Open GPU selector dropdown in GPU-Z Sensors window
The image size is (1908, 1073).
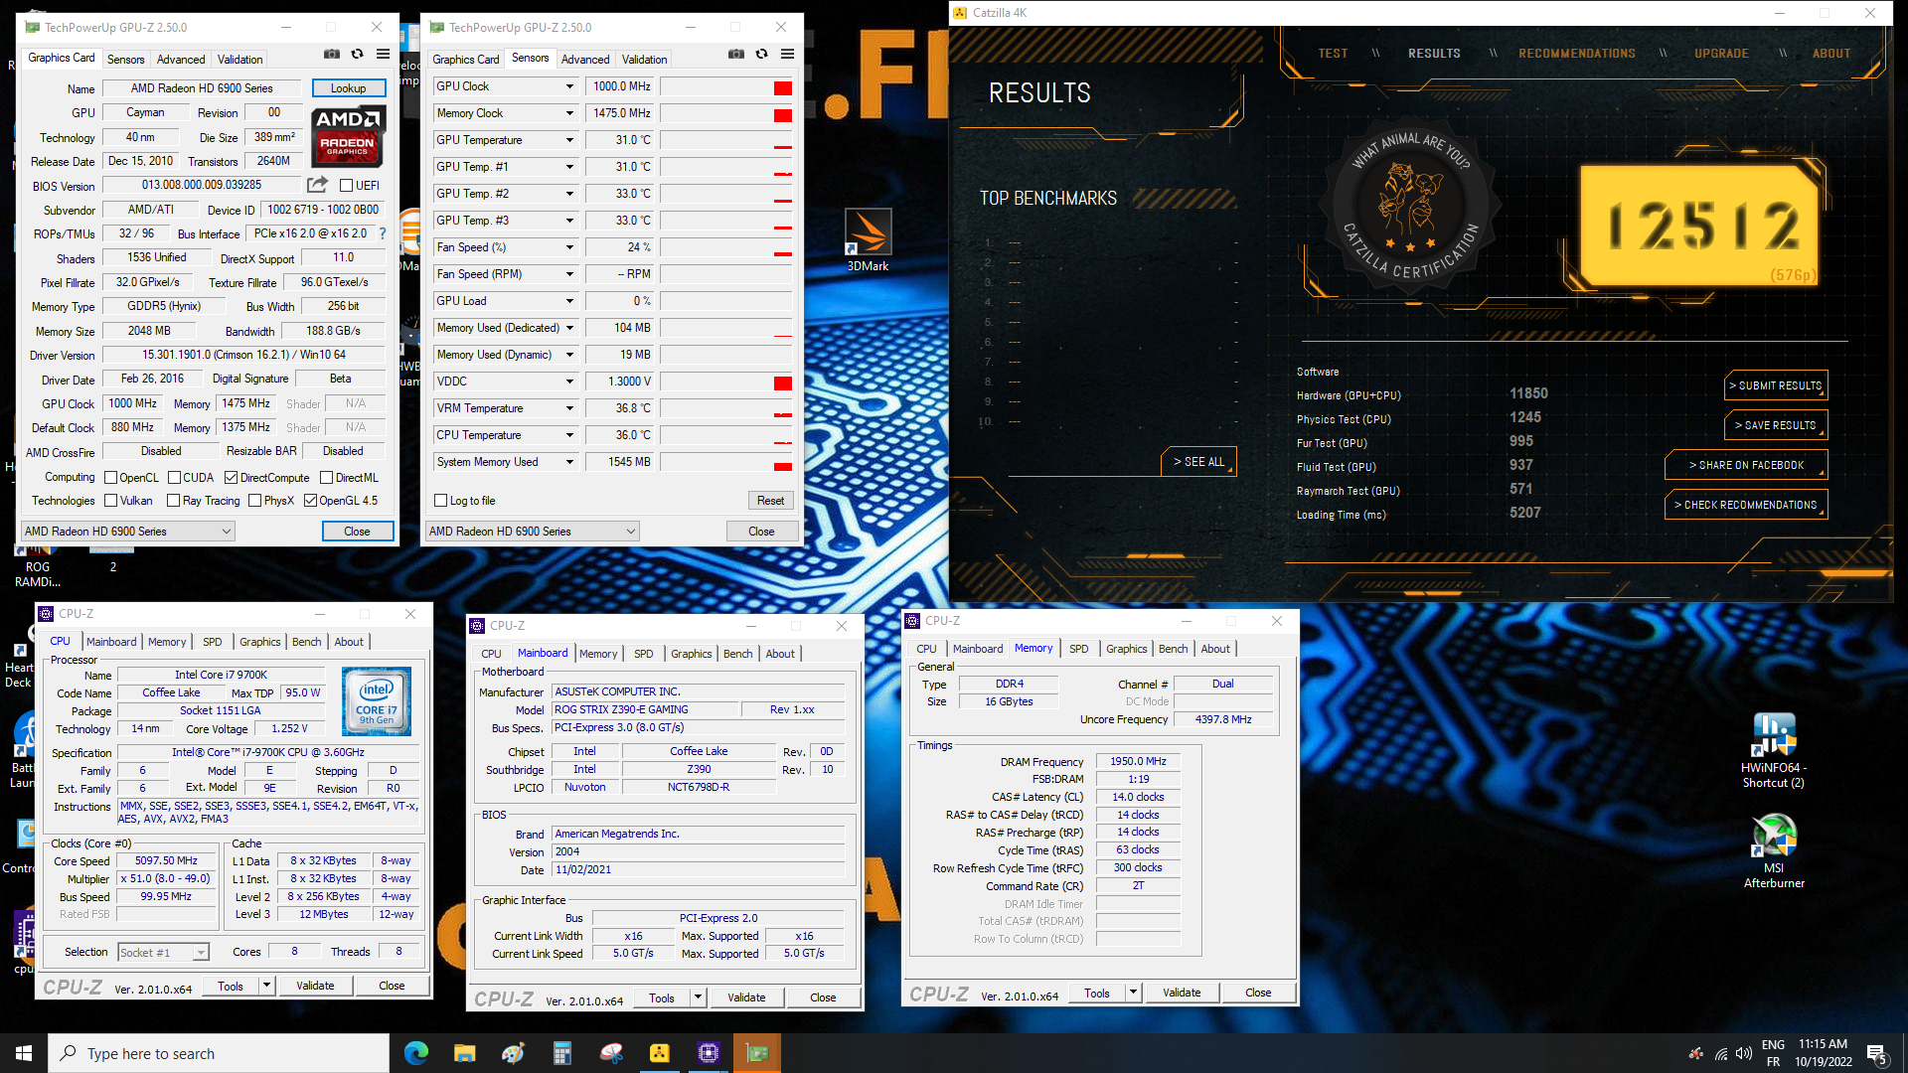[x=532, y=532]
